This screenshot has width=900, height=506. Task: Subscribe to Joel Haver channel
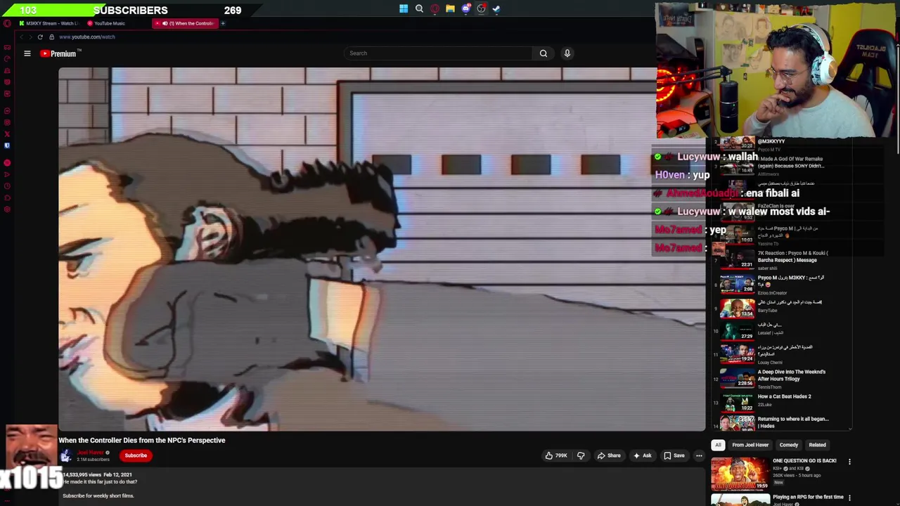click(136, 455)
